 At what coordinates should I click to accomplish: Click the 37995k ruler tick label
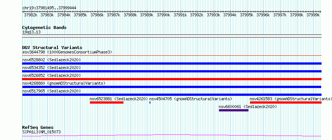247,15
